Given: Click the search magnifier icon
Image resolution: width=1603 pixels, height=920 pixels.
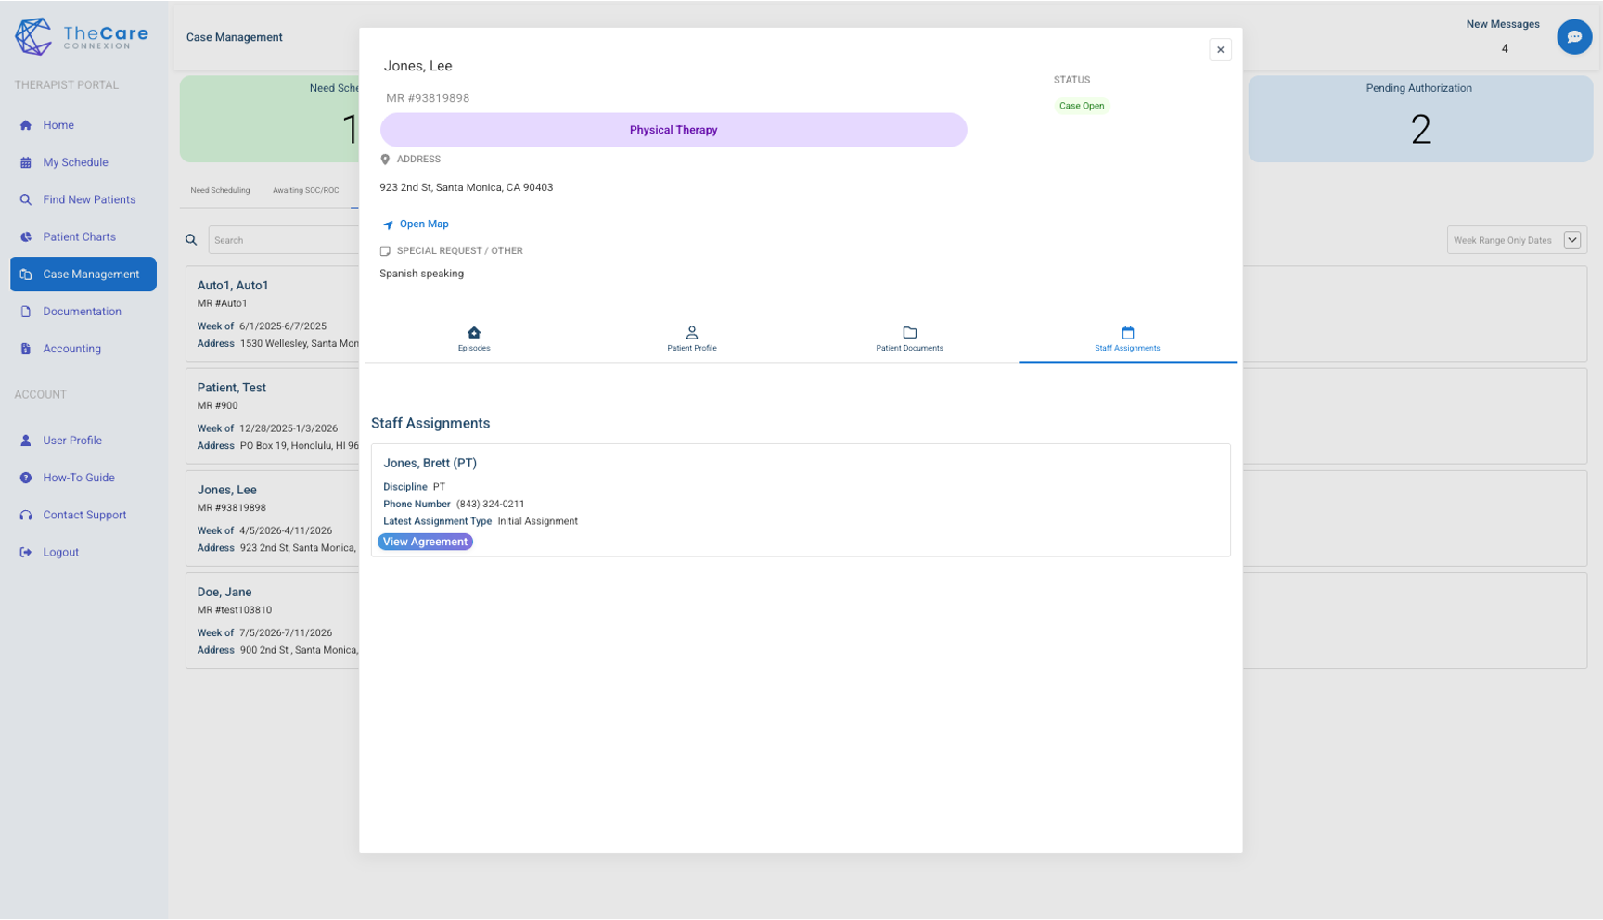Looking at the screenshot, I should tap(191, 240).
